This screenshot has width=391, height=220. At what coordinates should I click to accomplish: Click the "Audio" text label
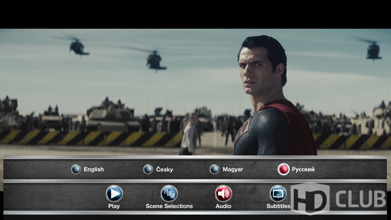click(223, 206)
